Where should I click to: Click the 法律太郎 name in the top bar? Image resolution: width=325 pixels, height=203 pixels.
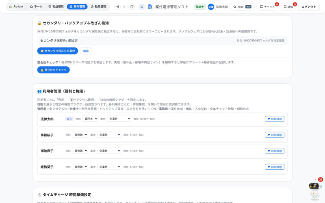(222, 7)
